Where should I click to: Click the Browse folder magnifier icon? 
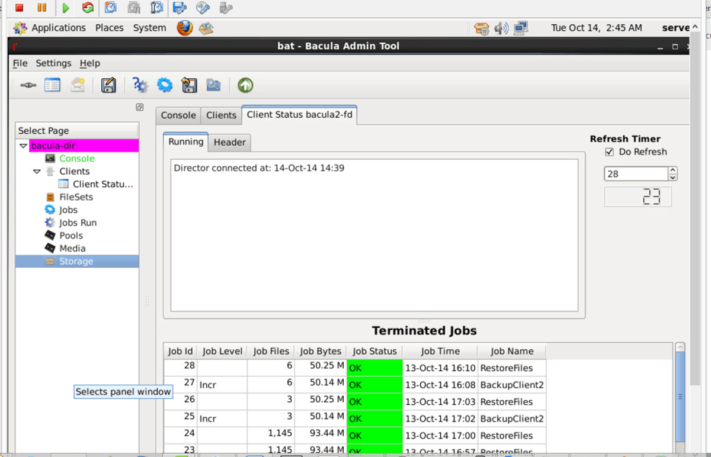pyautogui.click(x=213, y=86)
